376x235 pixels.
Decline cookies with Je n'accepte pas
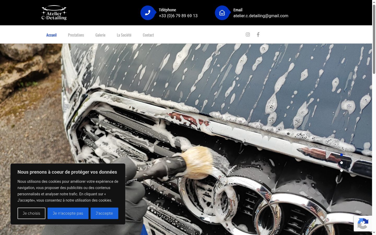[68, 213]
